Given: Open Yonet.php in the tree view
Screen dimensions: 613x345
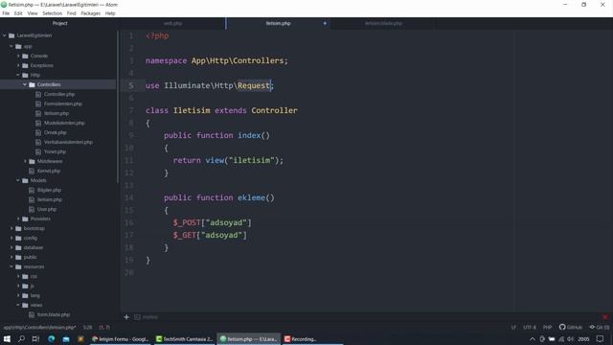Looking at the screenshot, I should click(55, 151).
